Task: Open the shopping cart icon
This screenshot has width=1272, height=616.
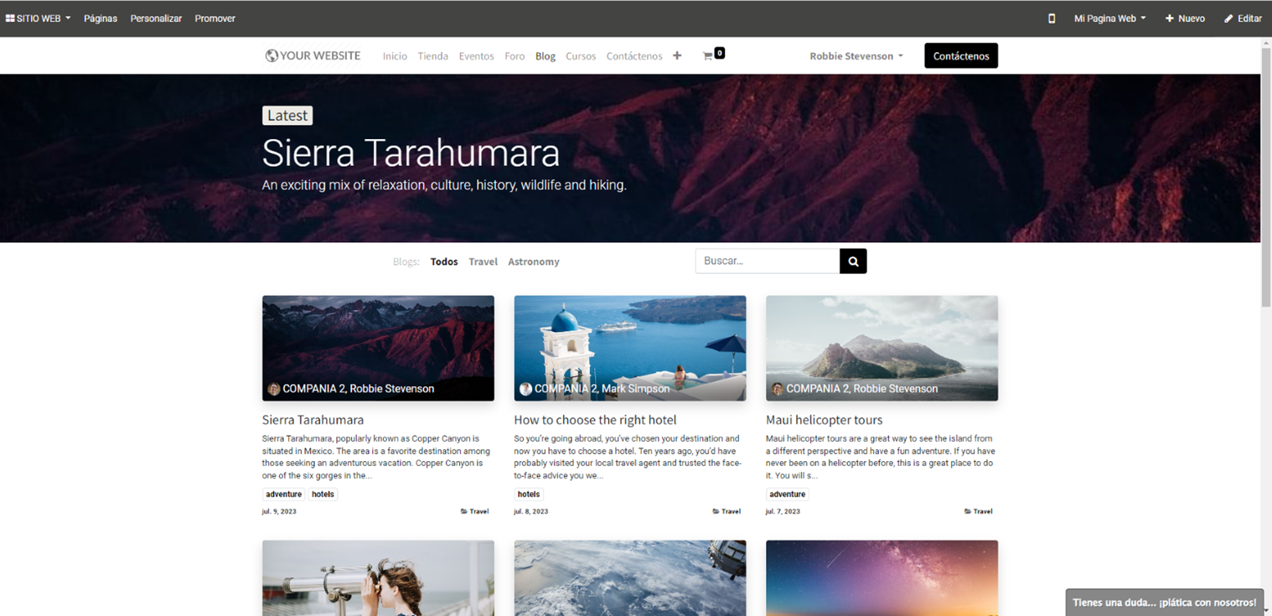Action: pos(708,56)
